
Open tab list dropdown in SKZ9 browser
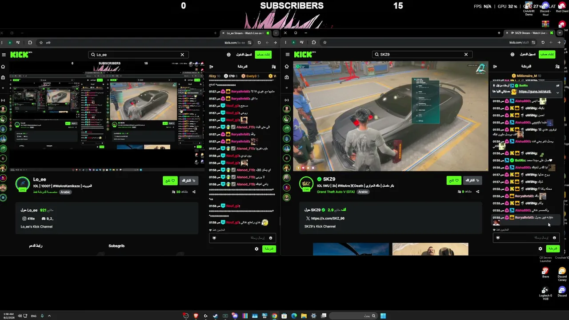coord(560,33)
